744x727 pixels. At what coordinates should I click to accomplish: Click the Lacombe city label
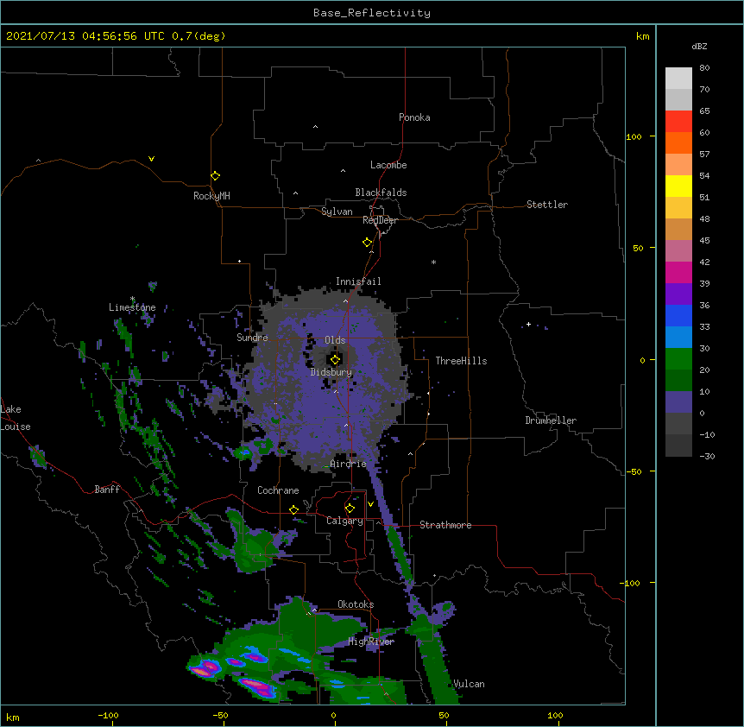pyautogui.click(x=388, y=165)
